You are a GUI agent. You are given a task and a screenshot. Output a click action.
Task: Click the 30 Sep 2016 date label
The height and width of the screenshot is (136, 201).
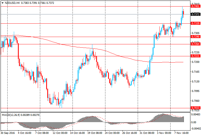(8, 133)
